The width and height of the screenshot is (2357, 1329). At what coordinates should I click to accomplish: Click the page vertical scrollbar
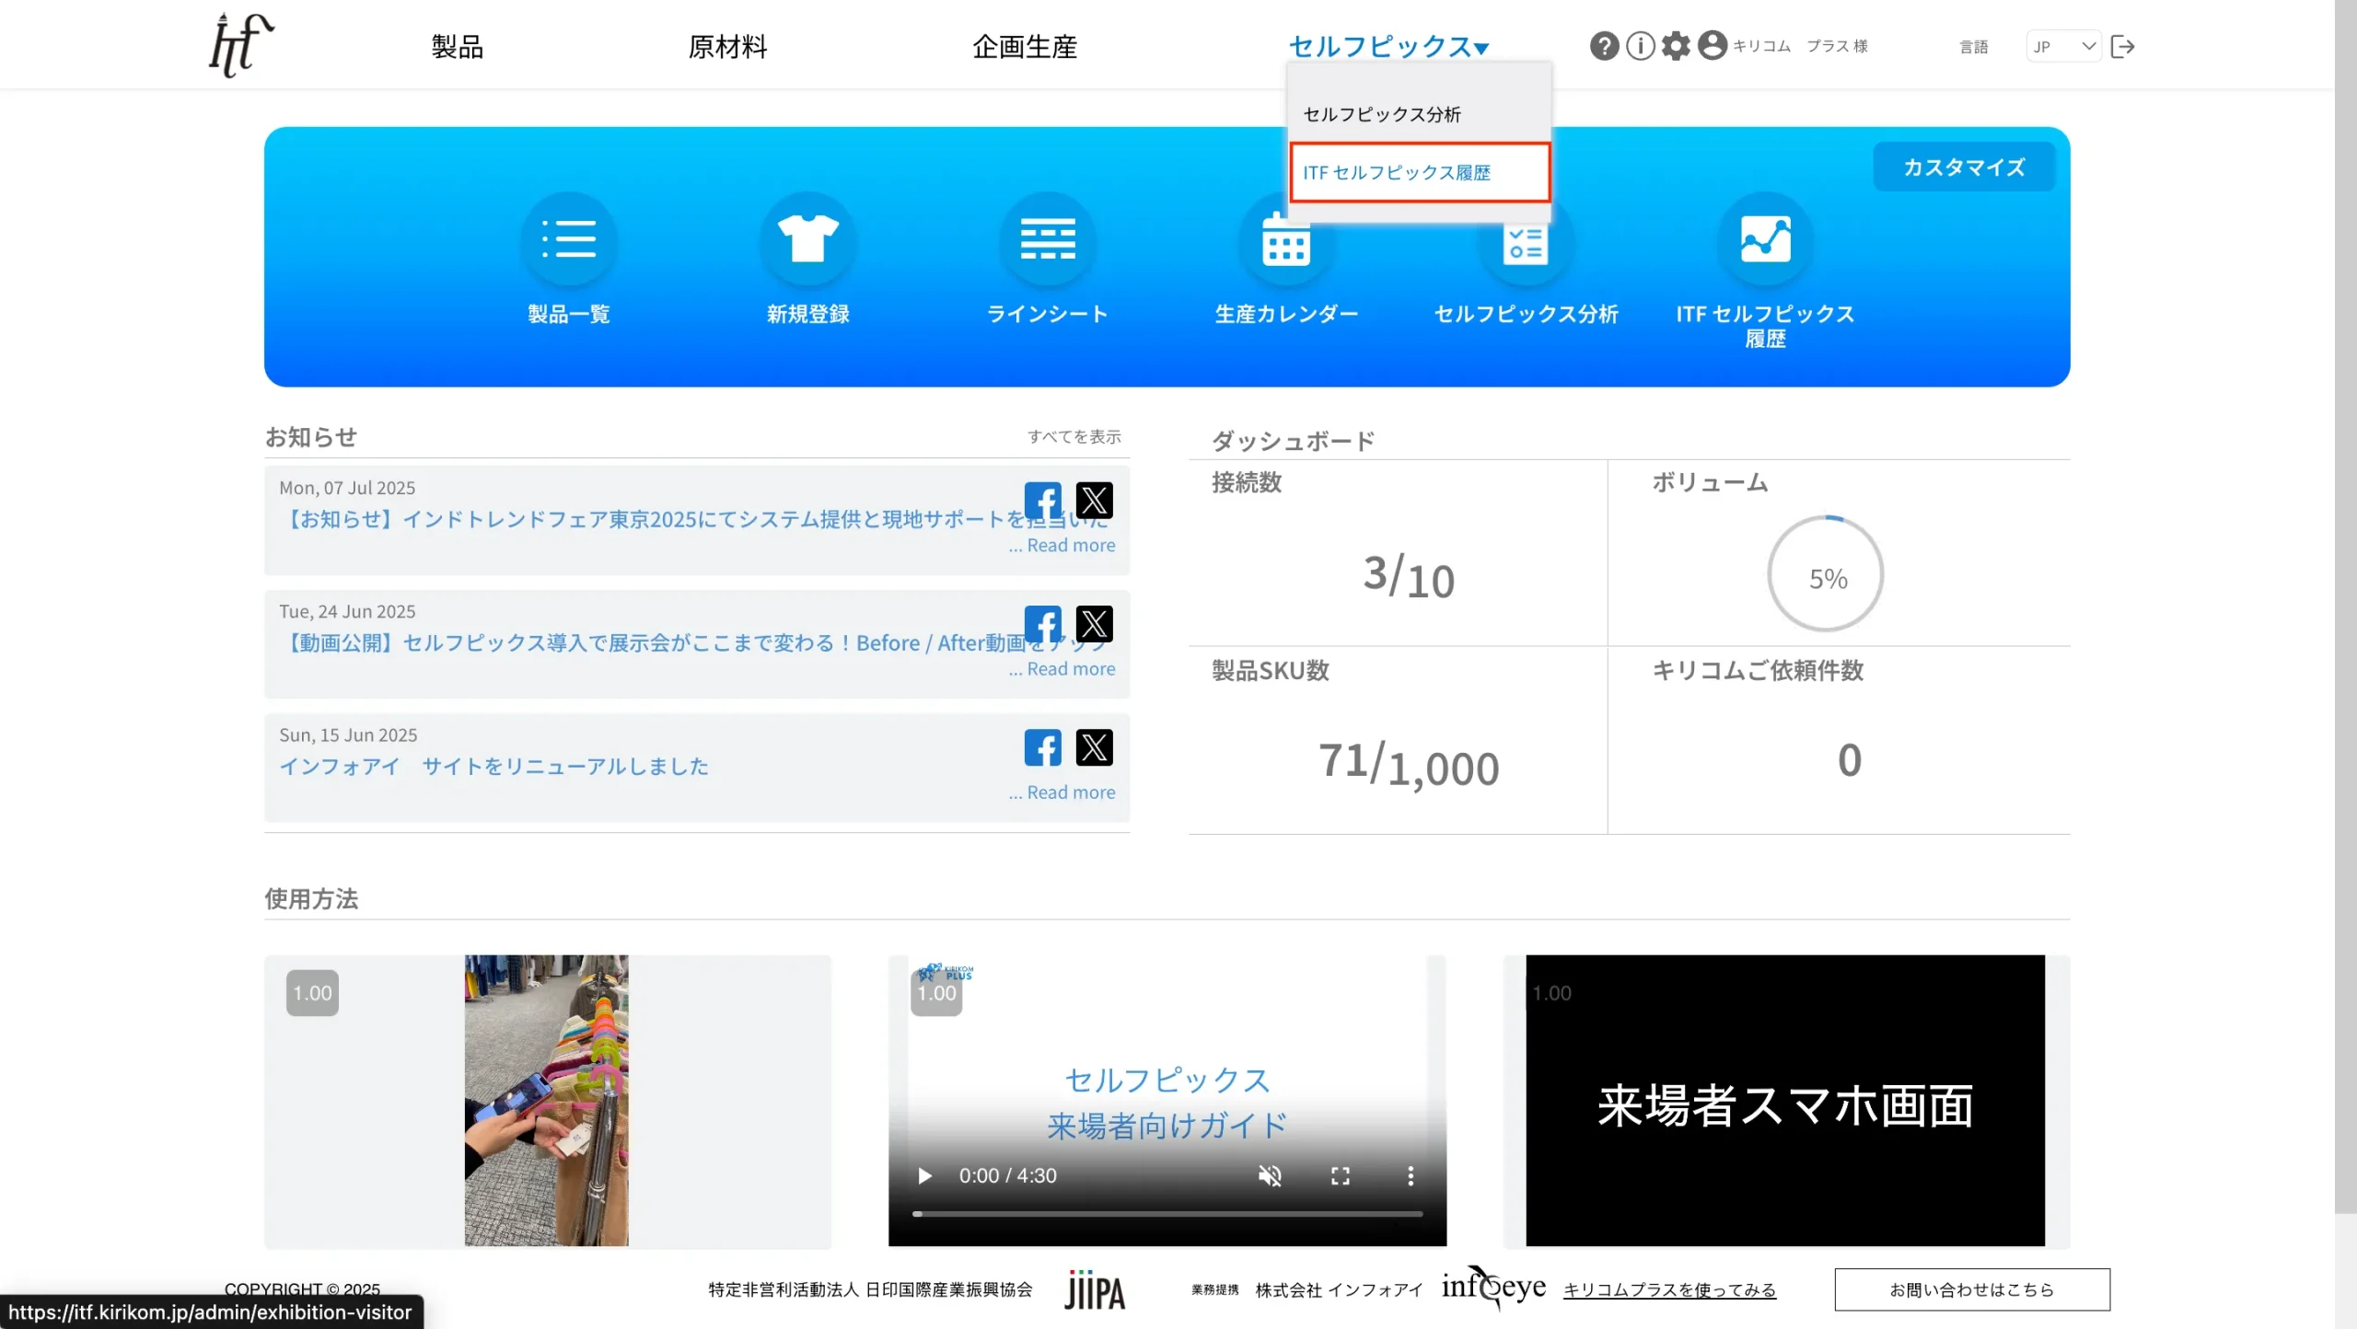(x=2345, y=607)
